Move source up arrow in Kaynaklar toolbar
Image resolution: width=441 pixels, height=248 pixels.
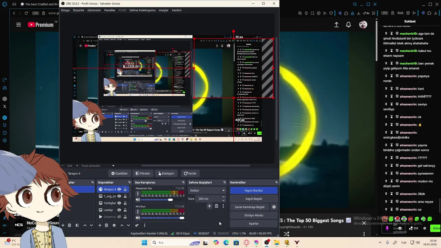[122, 225]
